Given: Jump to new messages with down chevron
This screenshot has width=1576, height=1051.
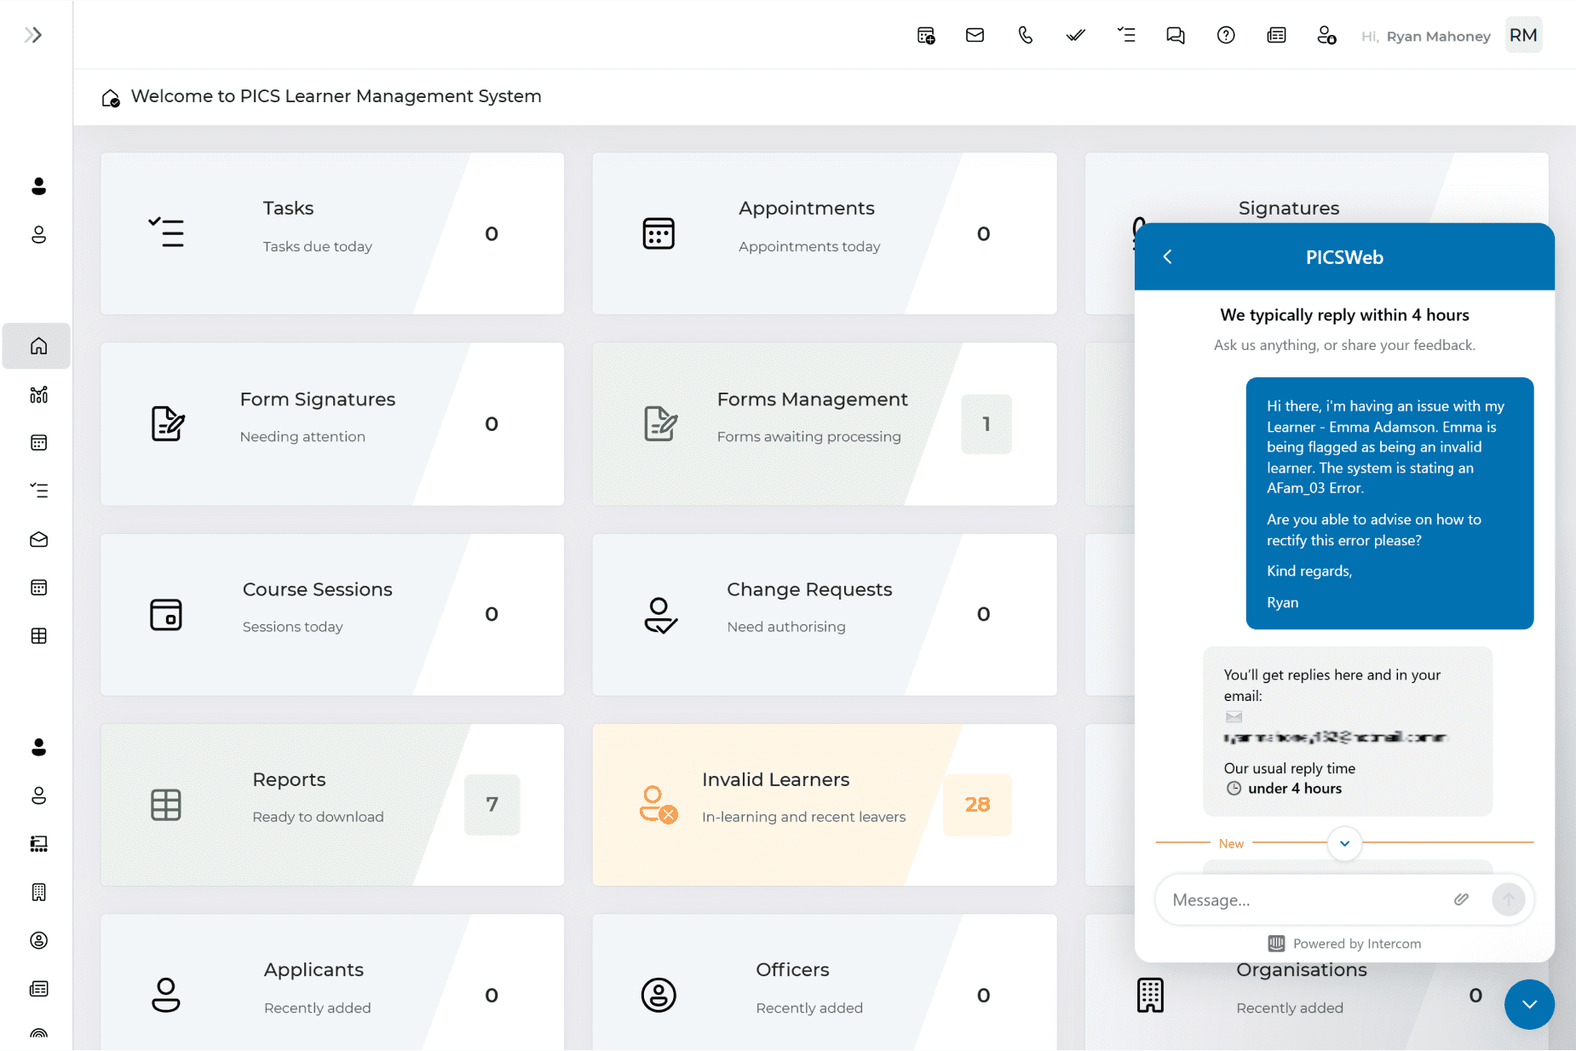Looking at the screenshot, I should [1344, 843].
